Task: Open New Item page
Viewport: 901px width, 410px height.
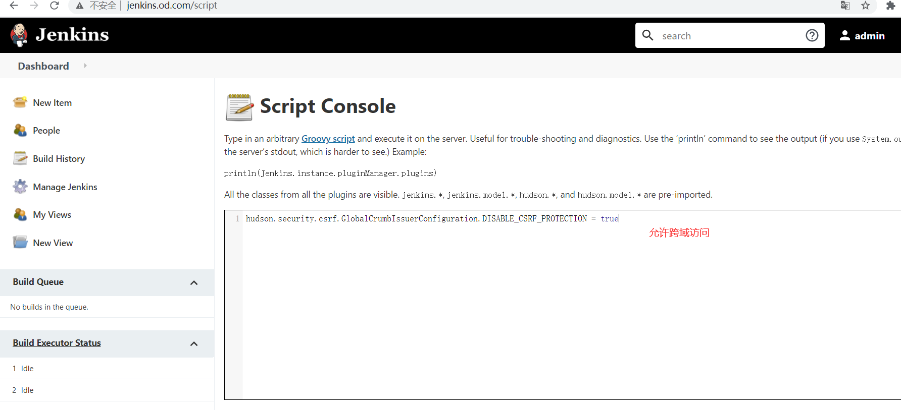Action: pos(53,103)
